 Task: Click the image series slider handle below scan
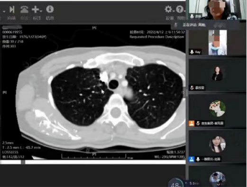click(x=23, y=162)
